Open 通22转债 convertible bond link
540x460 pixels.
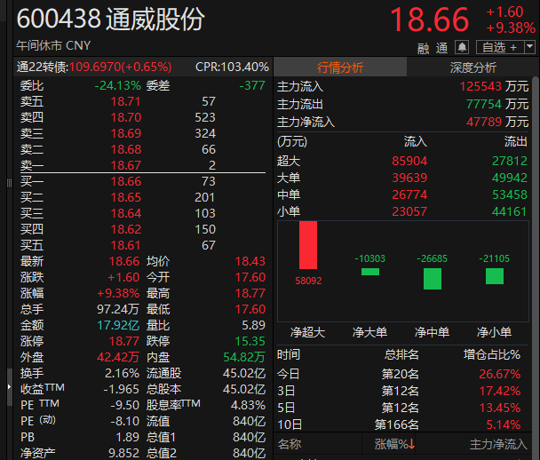pyautogui.click(x=94, y=67)
